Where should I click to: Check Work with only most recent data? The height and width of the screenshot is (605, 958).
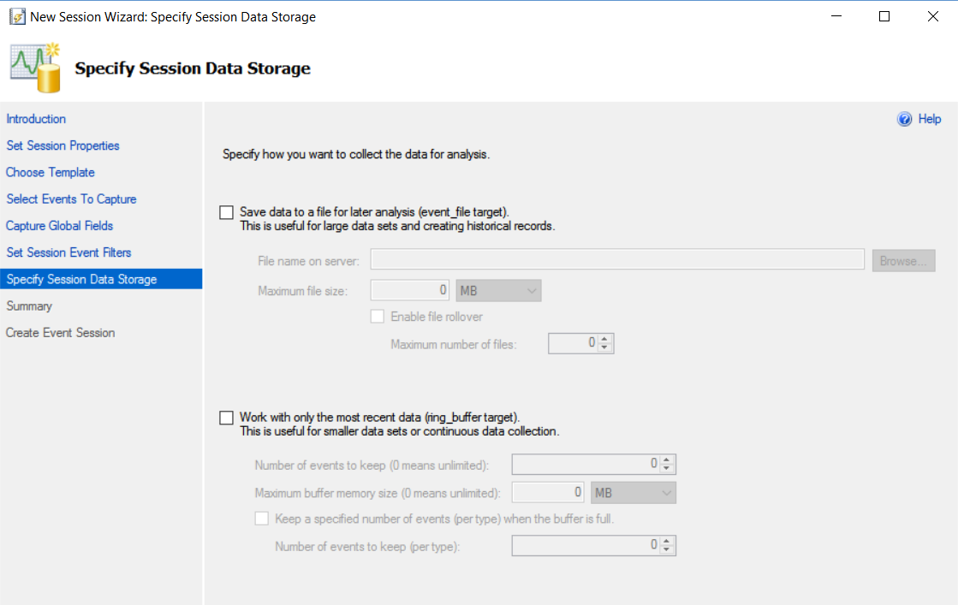[226, 418]
